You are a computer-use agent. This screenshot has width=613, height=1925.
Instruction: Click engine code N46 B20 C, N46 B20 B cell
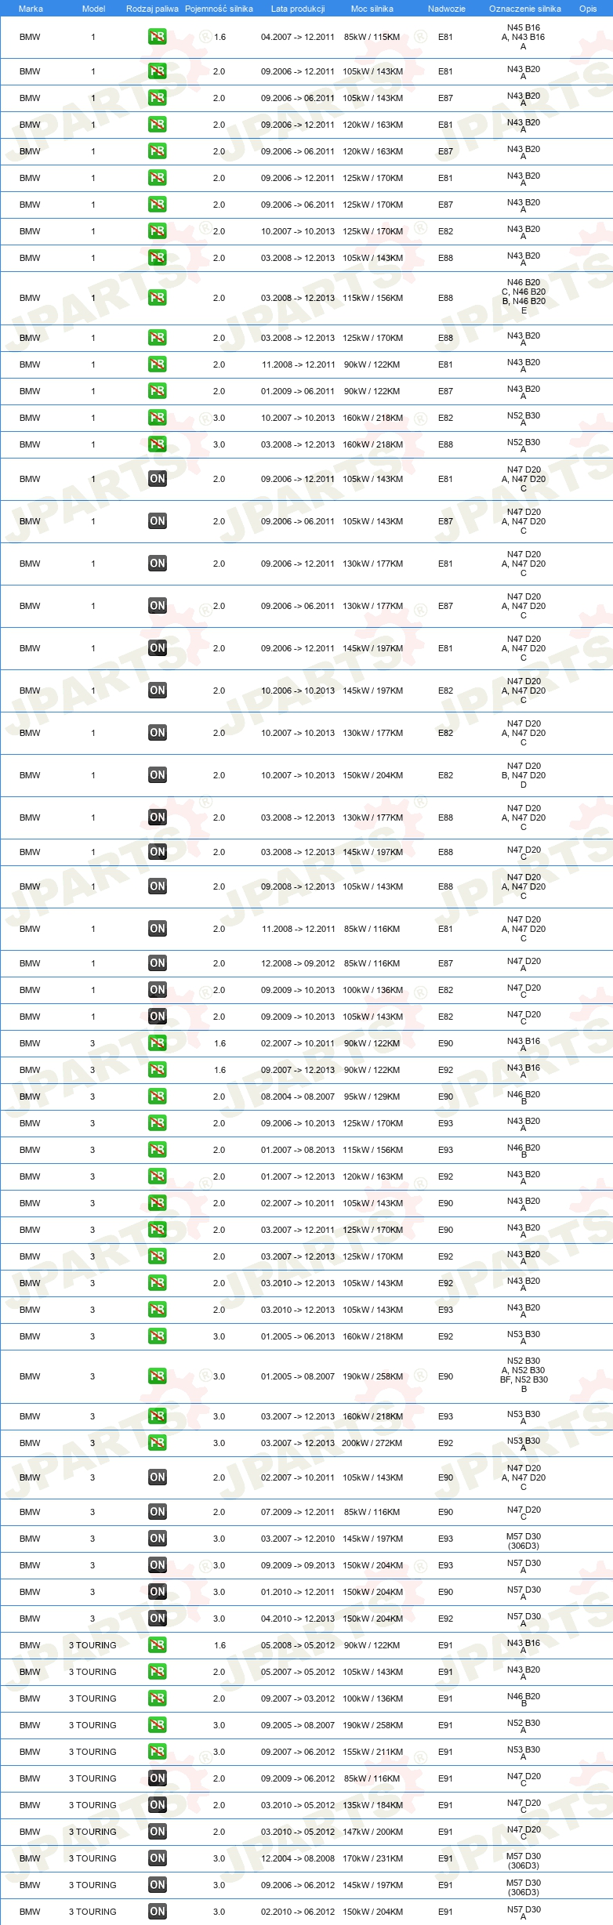click(524, 296)
